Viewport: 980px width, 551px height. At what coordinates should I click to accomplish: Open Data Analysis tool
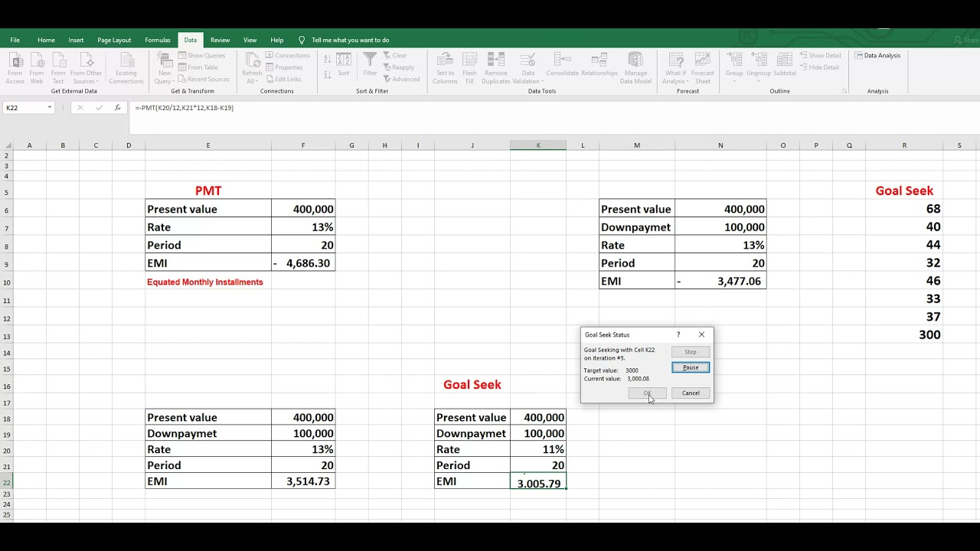coord(878,55)
